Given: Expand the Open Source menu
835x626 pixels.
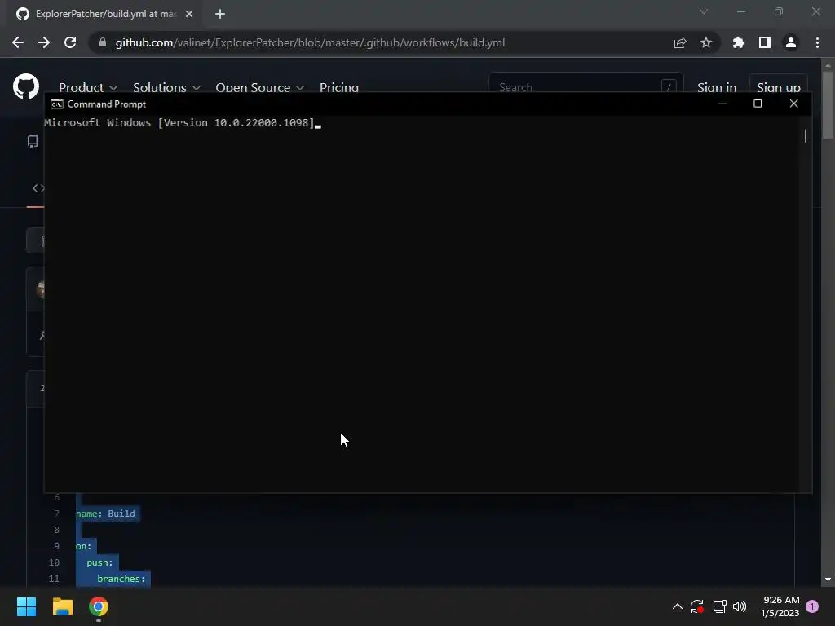Looking at the screenshot, I should point(260,87).
